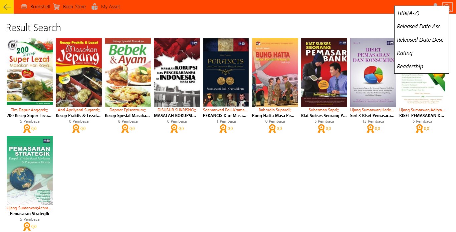Open author link Suherman Sapri
Viewport: 456px width, 232px height.
pos(324,110)
